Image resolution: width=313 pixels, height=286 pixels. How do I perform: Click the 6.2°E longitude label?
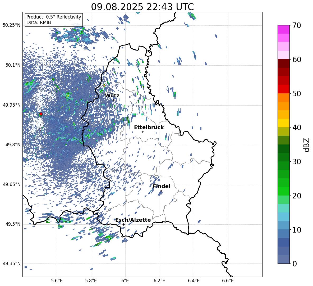coord(159,281)
